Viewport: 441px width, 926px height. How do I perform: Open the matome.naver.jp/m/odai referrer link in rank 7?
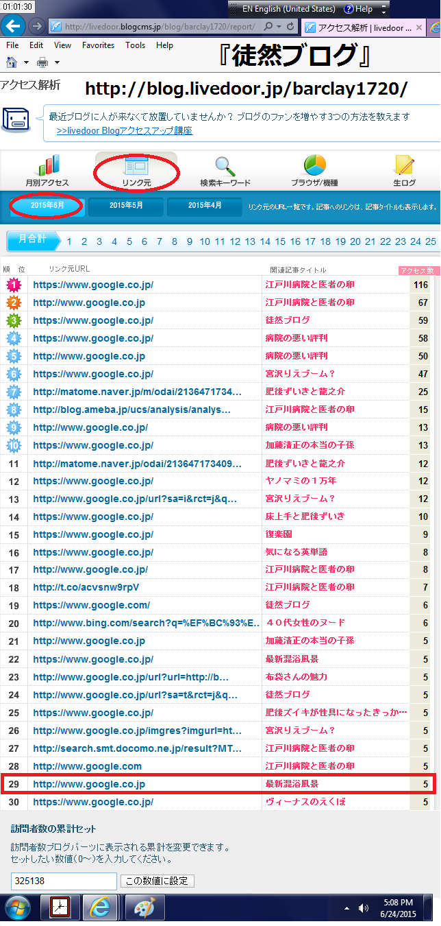coord(138,392)
